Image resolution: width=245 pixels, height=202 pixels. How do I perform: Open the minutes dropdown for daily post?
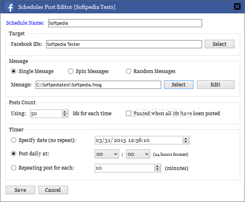coord(138,154)
